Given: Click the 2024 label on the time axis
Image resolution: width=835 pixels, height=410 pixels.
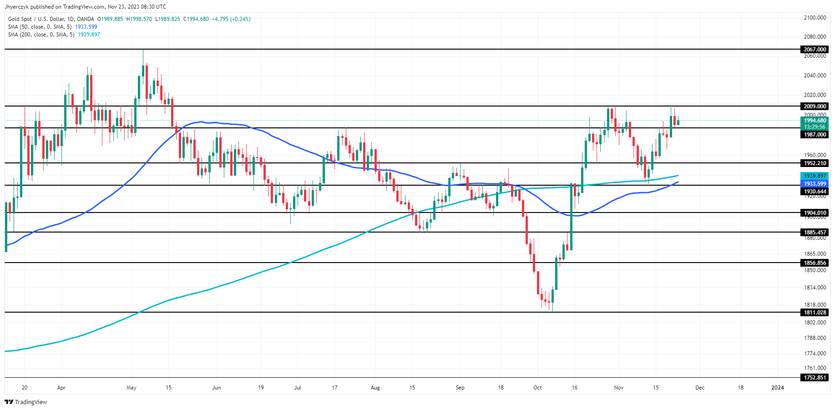Looking at the screenshot, I should [x=778, y=388].
